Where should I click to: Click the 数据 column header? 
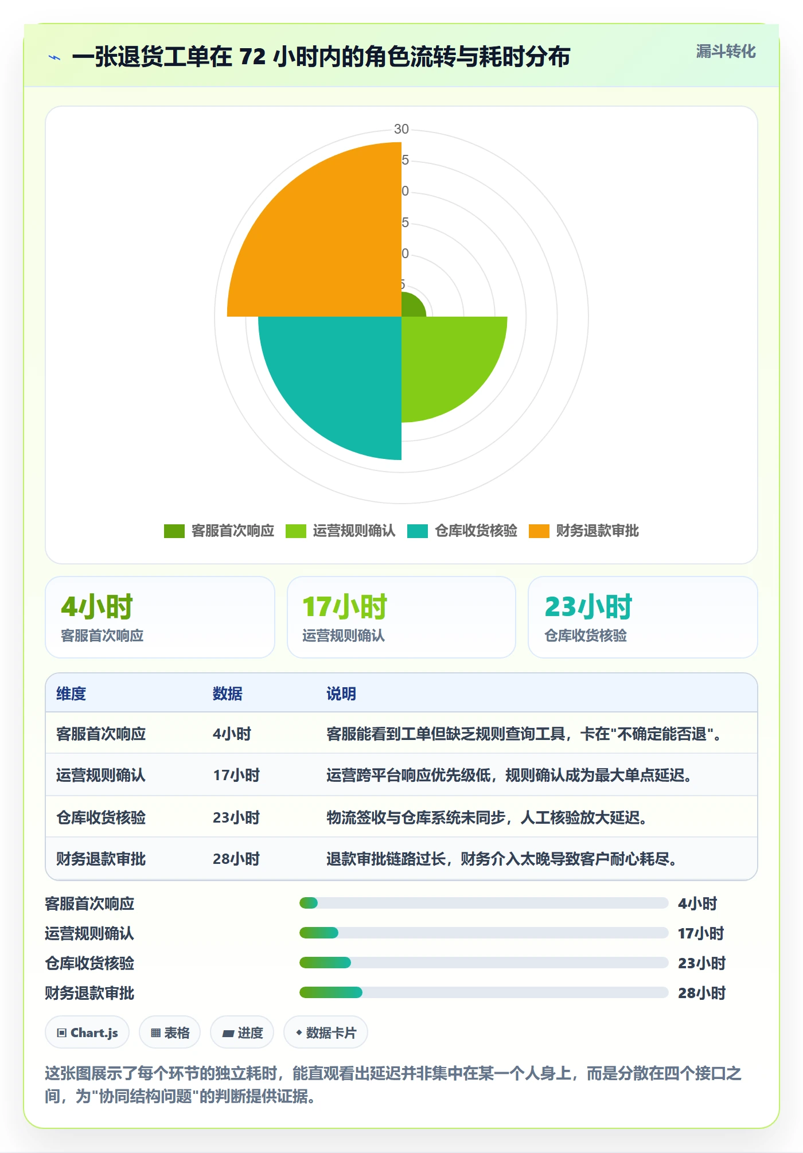(x=228, y=694)
